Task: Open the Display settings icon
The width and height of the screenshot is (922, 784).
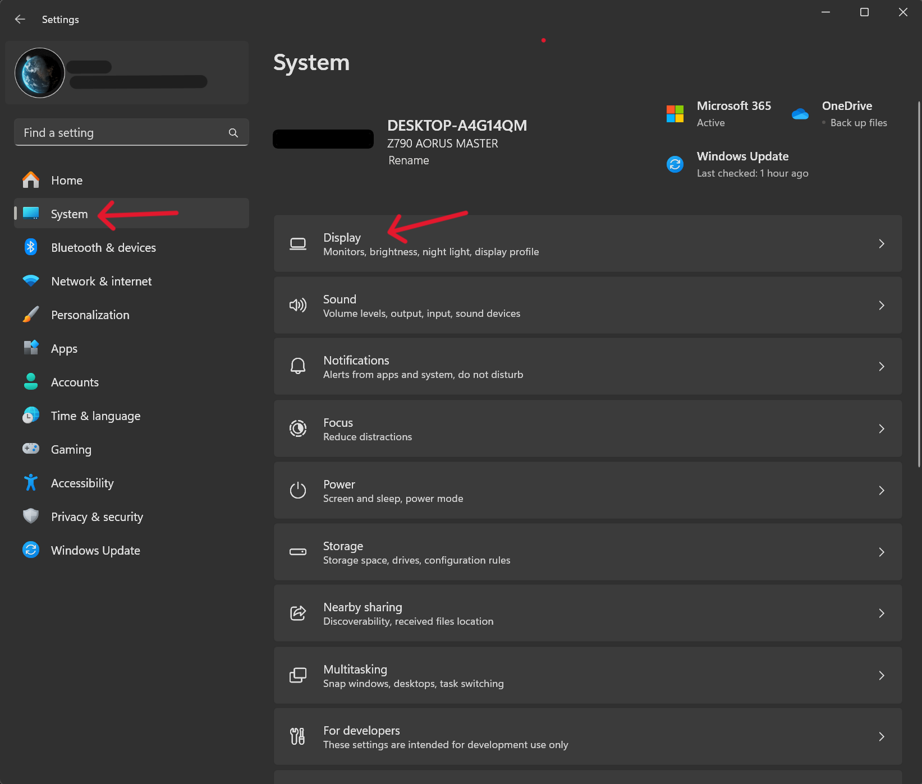Action: [x=298, y=243]
